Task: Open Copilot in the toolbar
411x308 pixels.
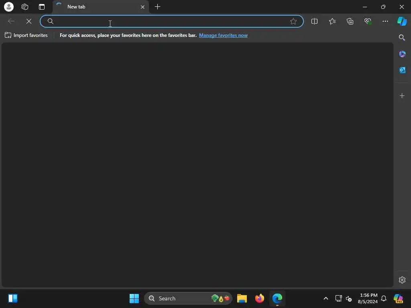Action: click(402, 21)
